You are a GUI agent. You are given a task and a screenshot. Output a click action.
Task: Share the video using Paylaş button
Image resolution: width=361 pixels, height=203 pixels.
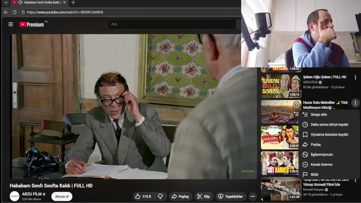[180, 197]
